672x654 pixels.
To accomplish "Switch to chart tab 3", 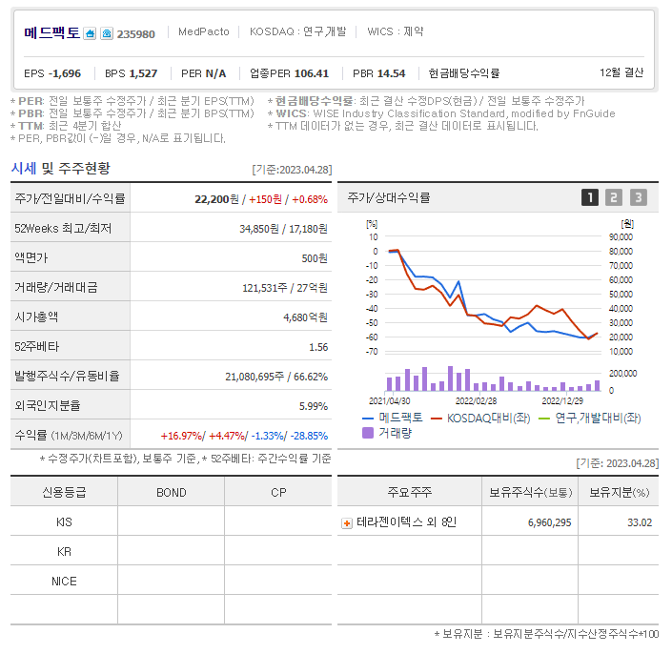I will [x=638, y=197].
